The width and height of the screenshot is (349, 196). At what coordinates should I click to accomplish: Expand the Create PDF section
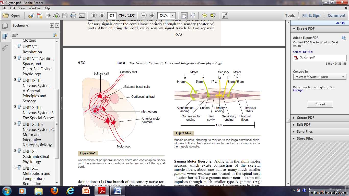pyautogui.click(x=305, y=118)
